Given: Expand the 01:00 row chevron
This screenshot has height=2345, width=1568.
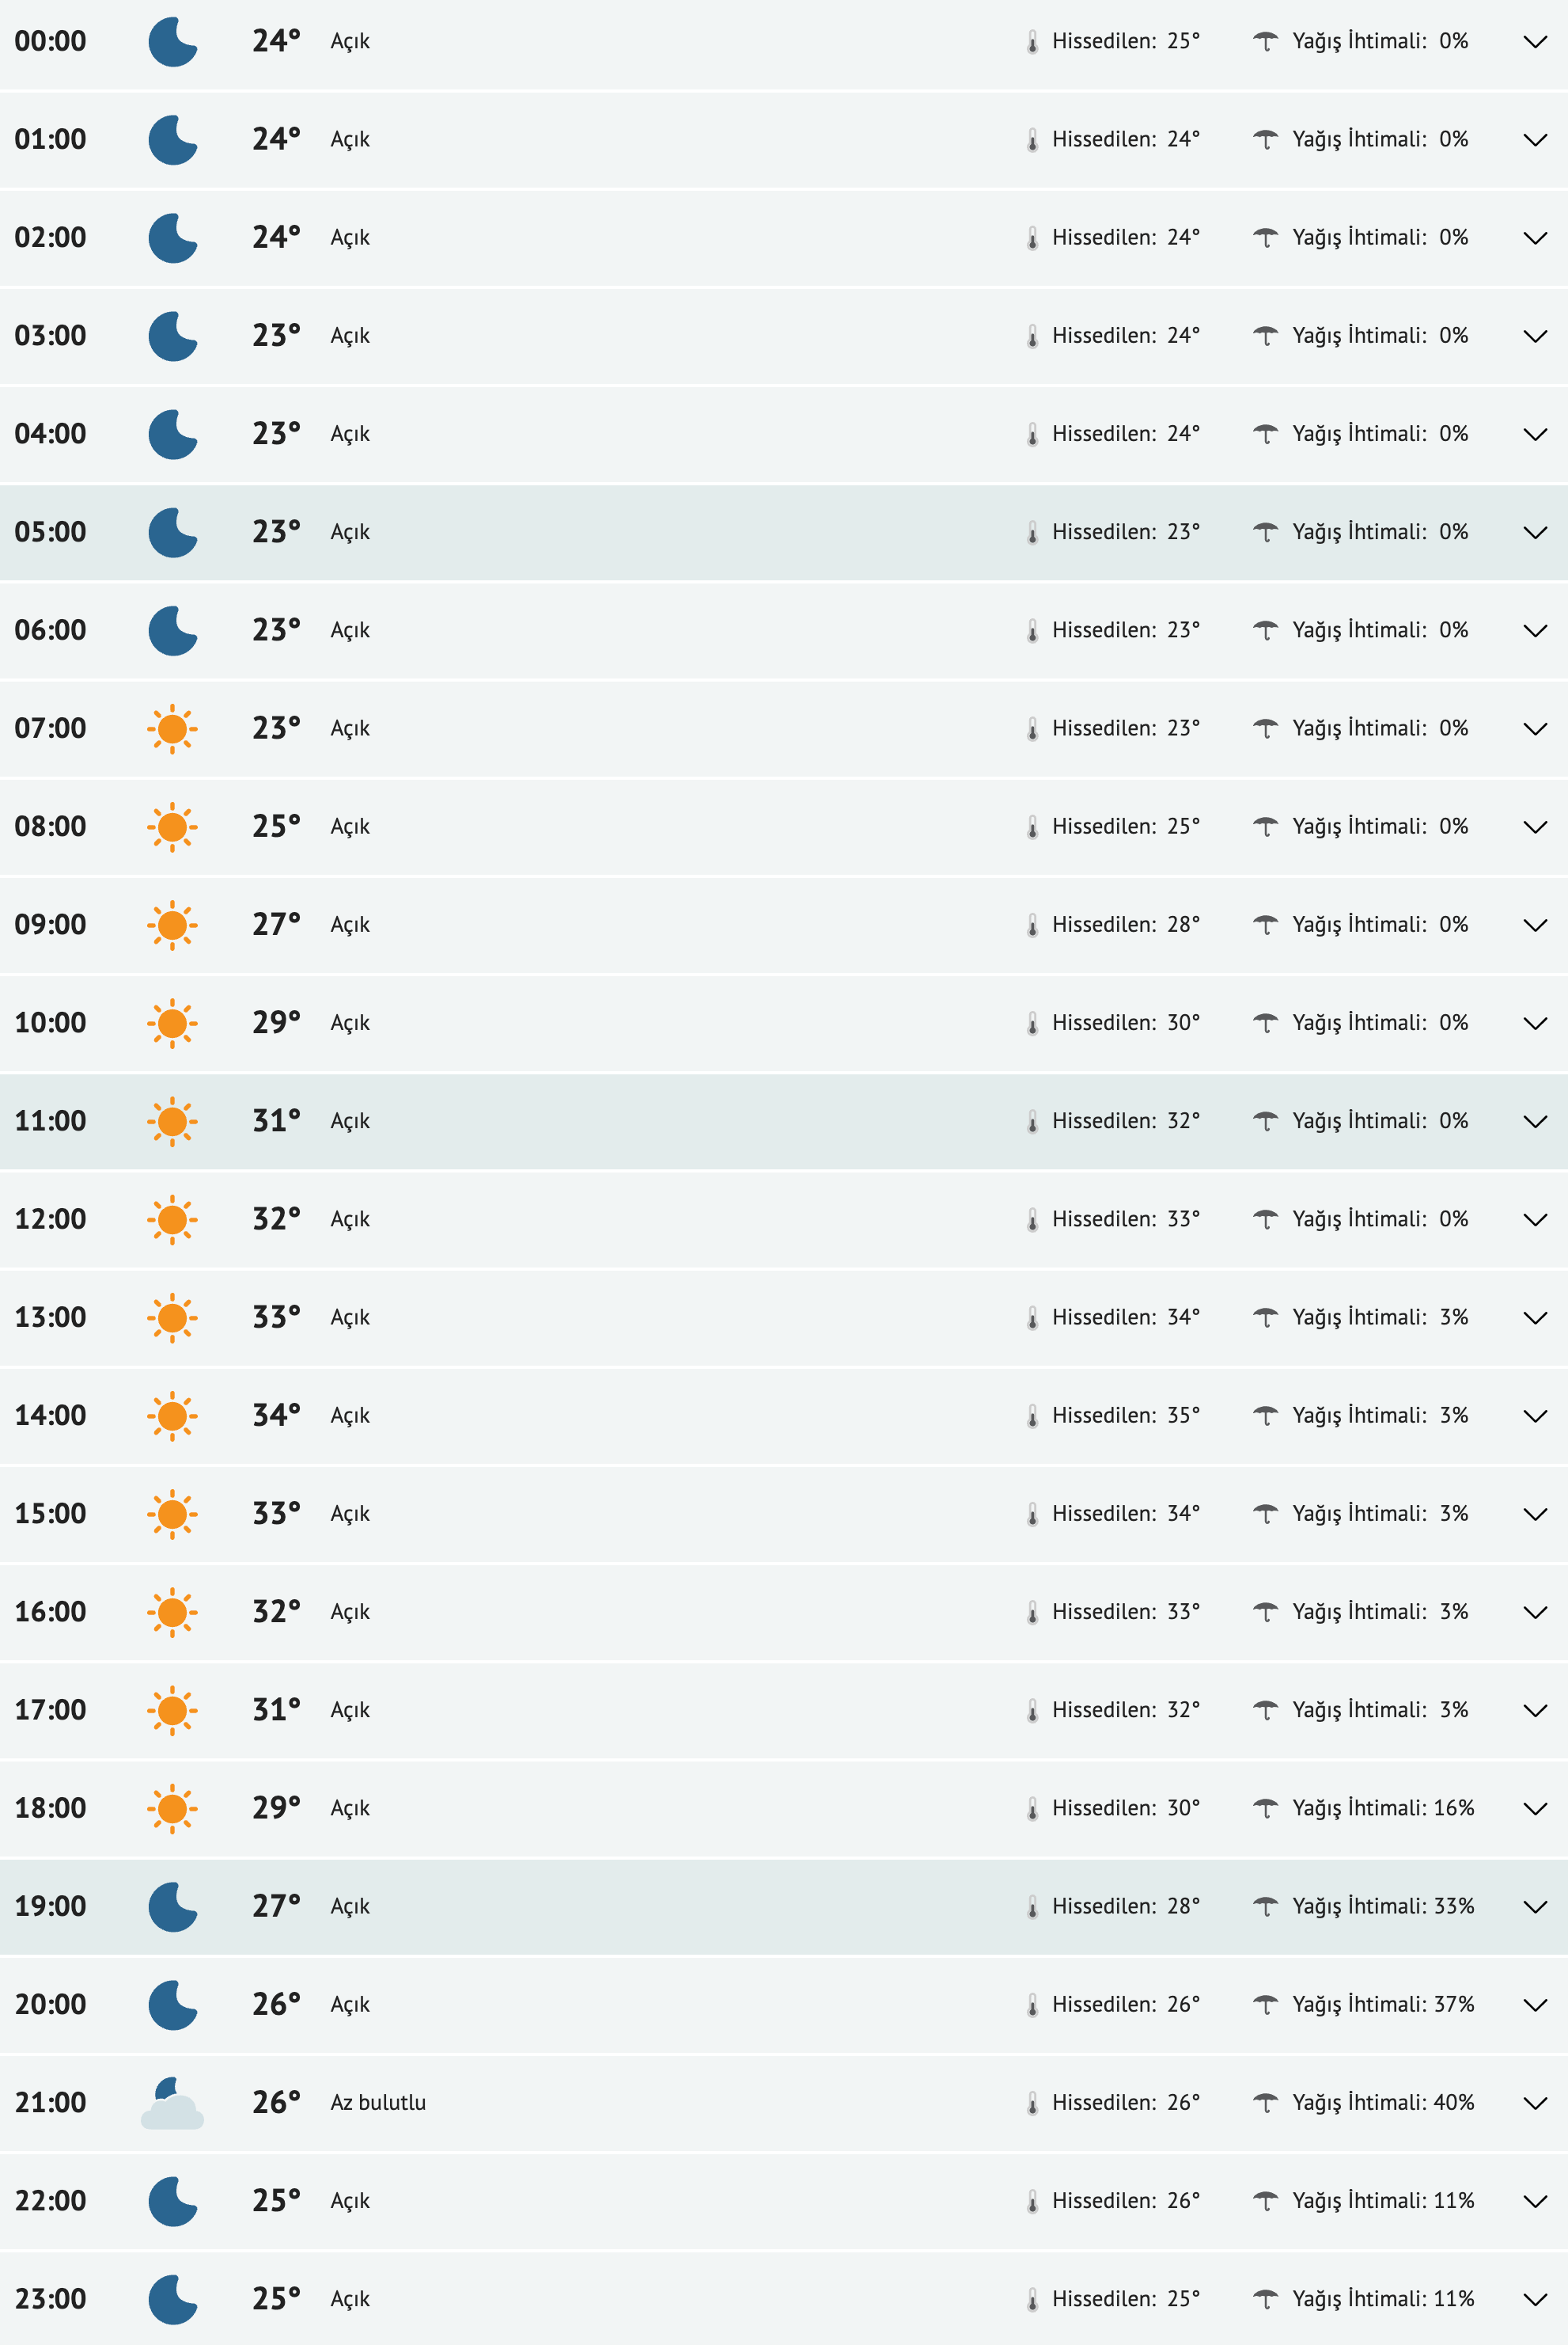Looking at the screenshot, I should [x=1534, y=140].
